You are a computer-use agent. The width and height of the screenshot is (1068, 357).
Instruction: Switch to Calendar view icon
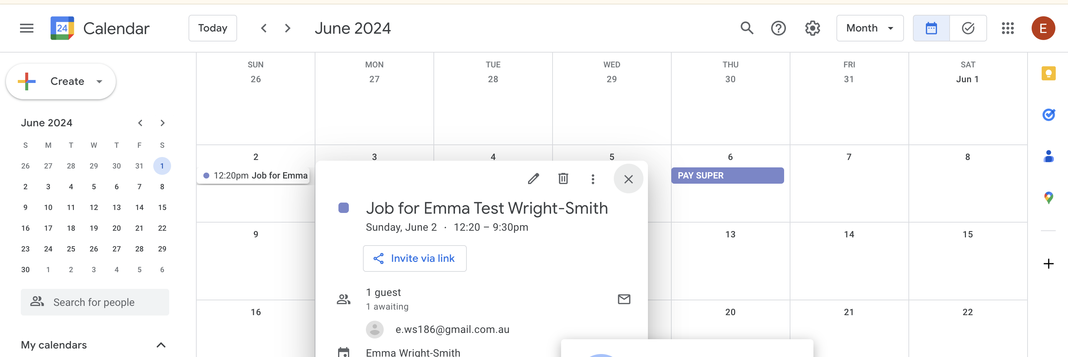coord(931,28)
